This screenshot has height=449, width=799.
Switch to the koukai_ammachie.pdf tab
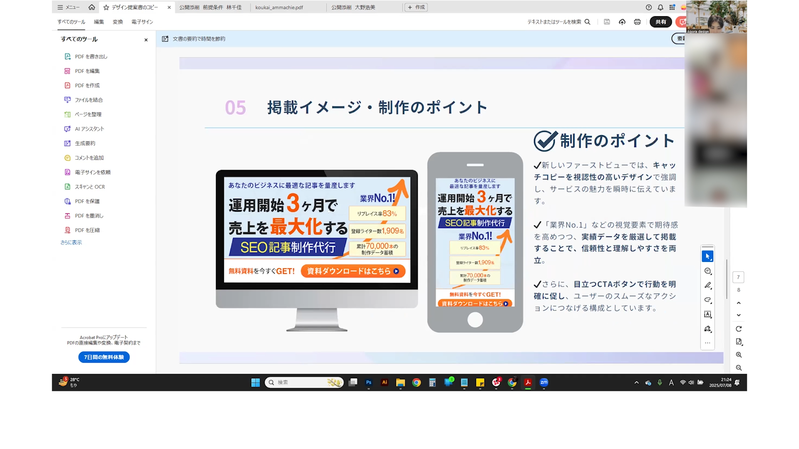[x=279, y=7]
